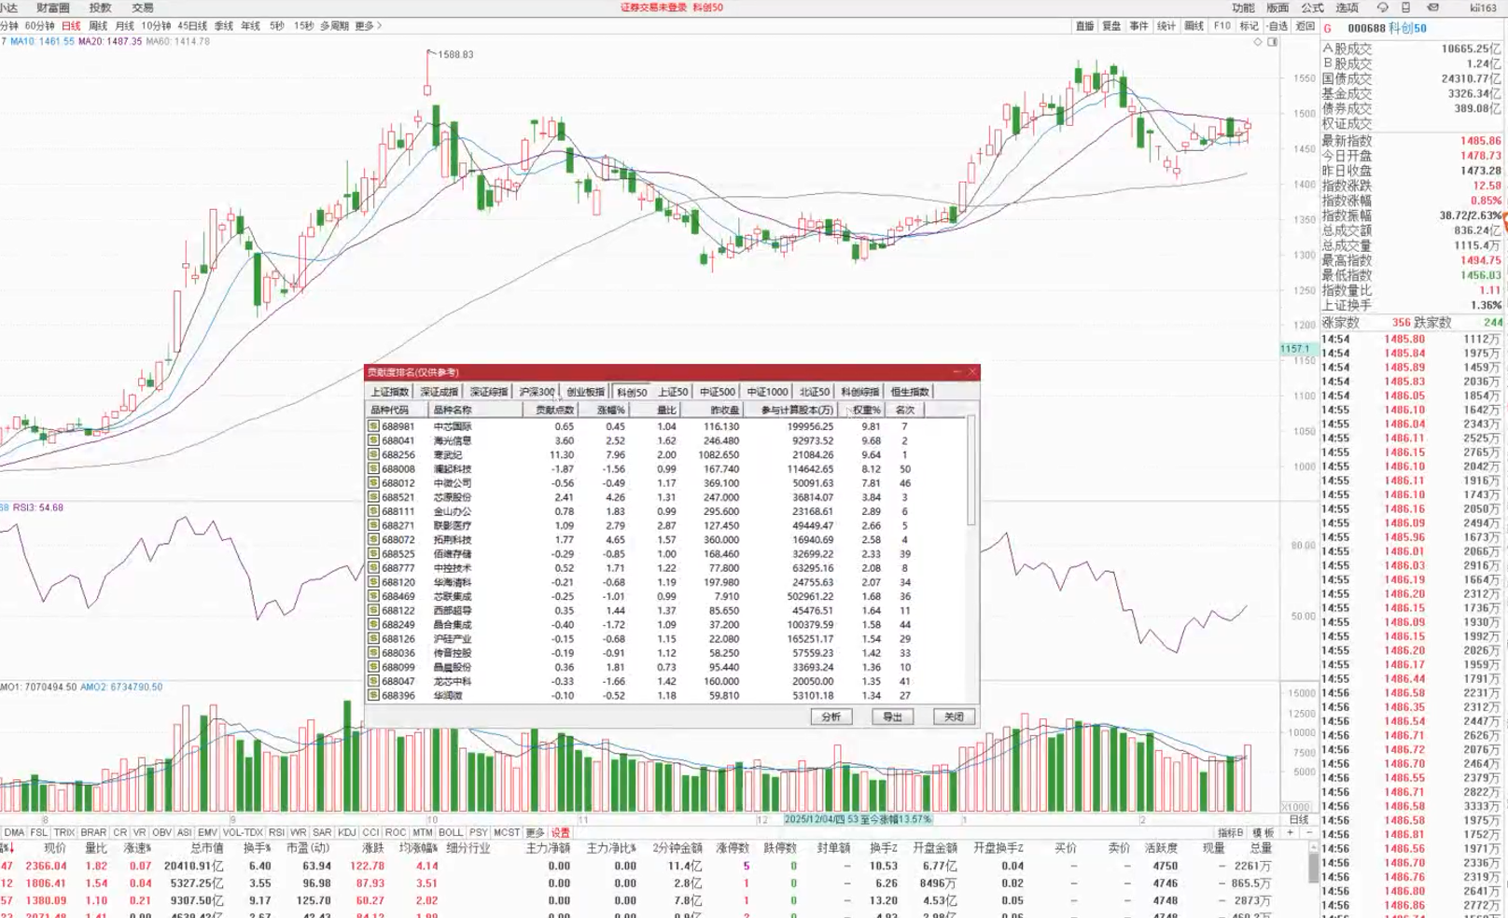The image size is (1508, 918).
Task: Click the stock icon beside code 688256
Action: [x=373, y=455]
